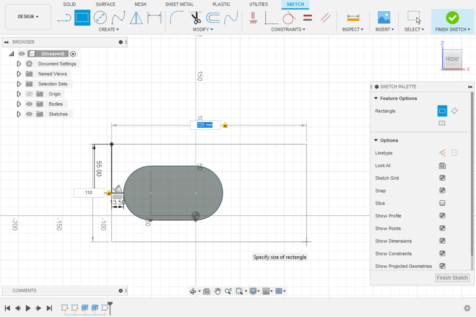Switch to the SOLID tab
Viewport: 476px width, 317px height.
coord(69,4)
